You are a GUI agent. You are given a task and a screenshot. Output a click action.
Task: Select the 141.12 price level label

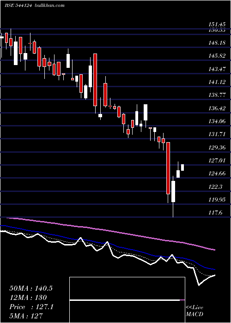[217, 82]
